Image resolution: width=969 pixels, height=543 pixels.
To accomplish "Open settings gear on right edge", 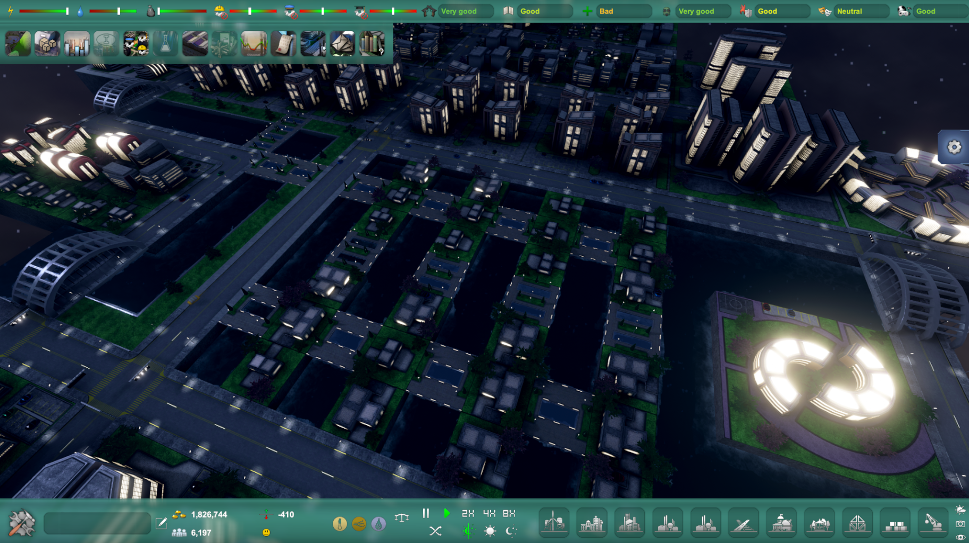I will [954, 147].
